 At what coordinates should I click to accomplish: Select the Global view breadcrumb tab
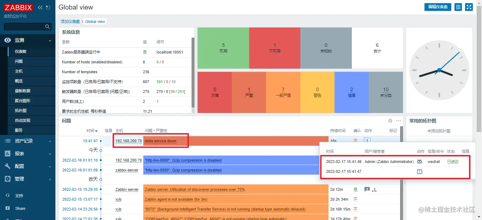click(x=95, y=21)
